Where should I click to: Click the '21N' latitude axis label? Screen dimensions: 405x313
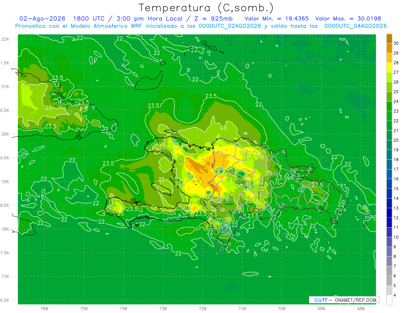pyautogui.click(x=5, y=86)
